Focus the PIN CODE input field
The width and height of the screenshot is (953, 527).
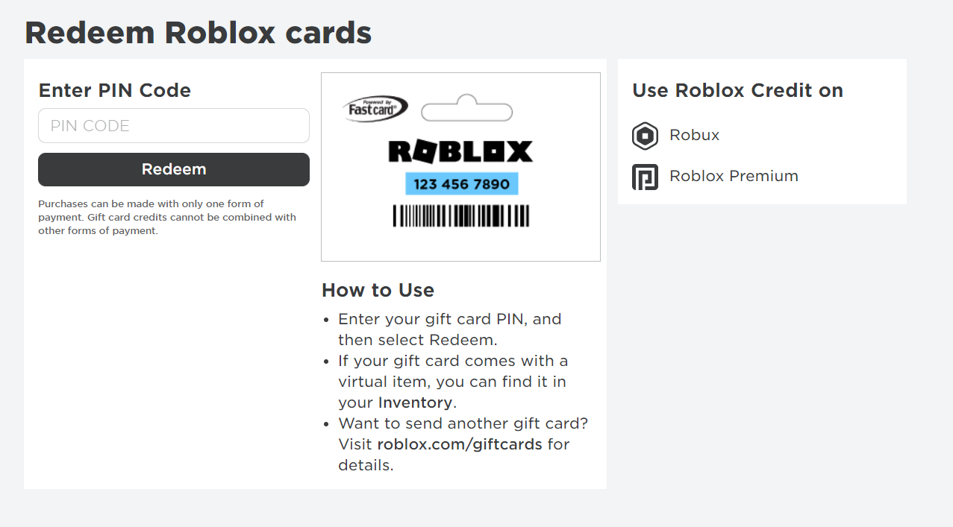(173, 126)
